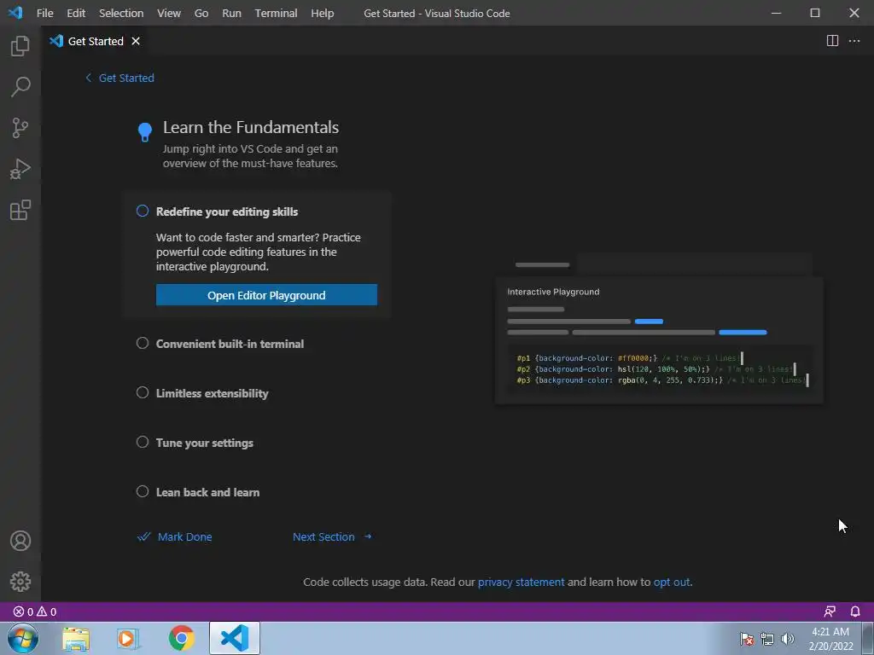
Task: Click the Open Editor Playground button
Action: (266, 295)
